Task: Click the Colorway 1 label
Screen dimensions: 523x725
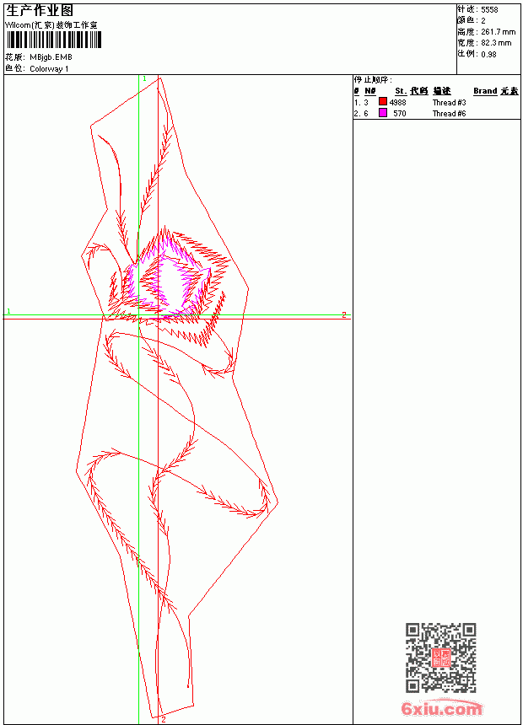Action: tap(49, 69)
